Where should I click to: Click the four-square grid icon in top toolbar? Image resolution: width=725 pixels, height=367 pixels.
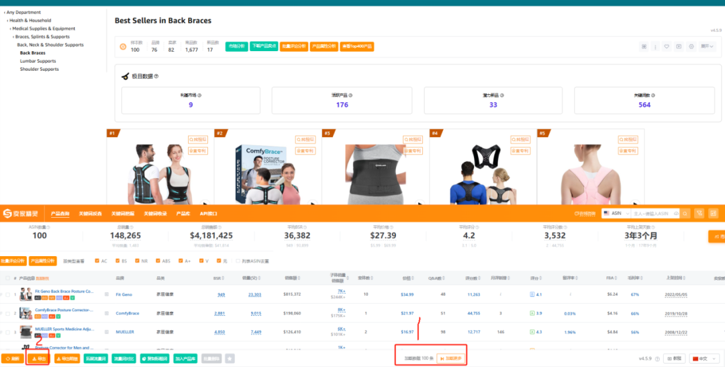point(644,46)
